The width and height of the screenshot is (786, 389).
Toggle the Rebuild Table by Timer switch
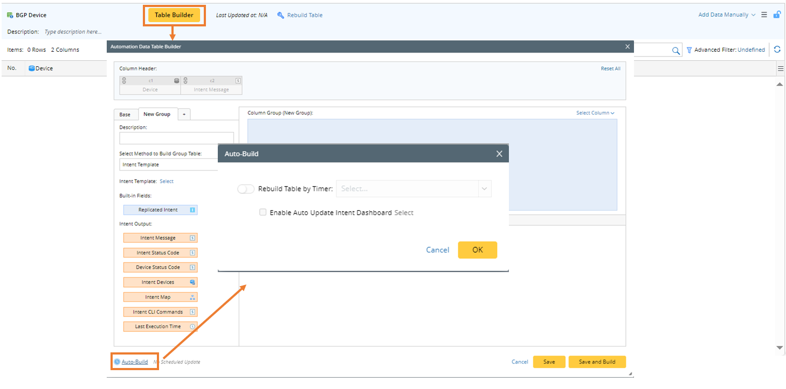tap(246, 189)
